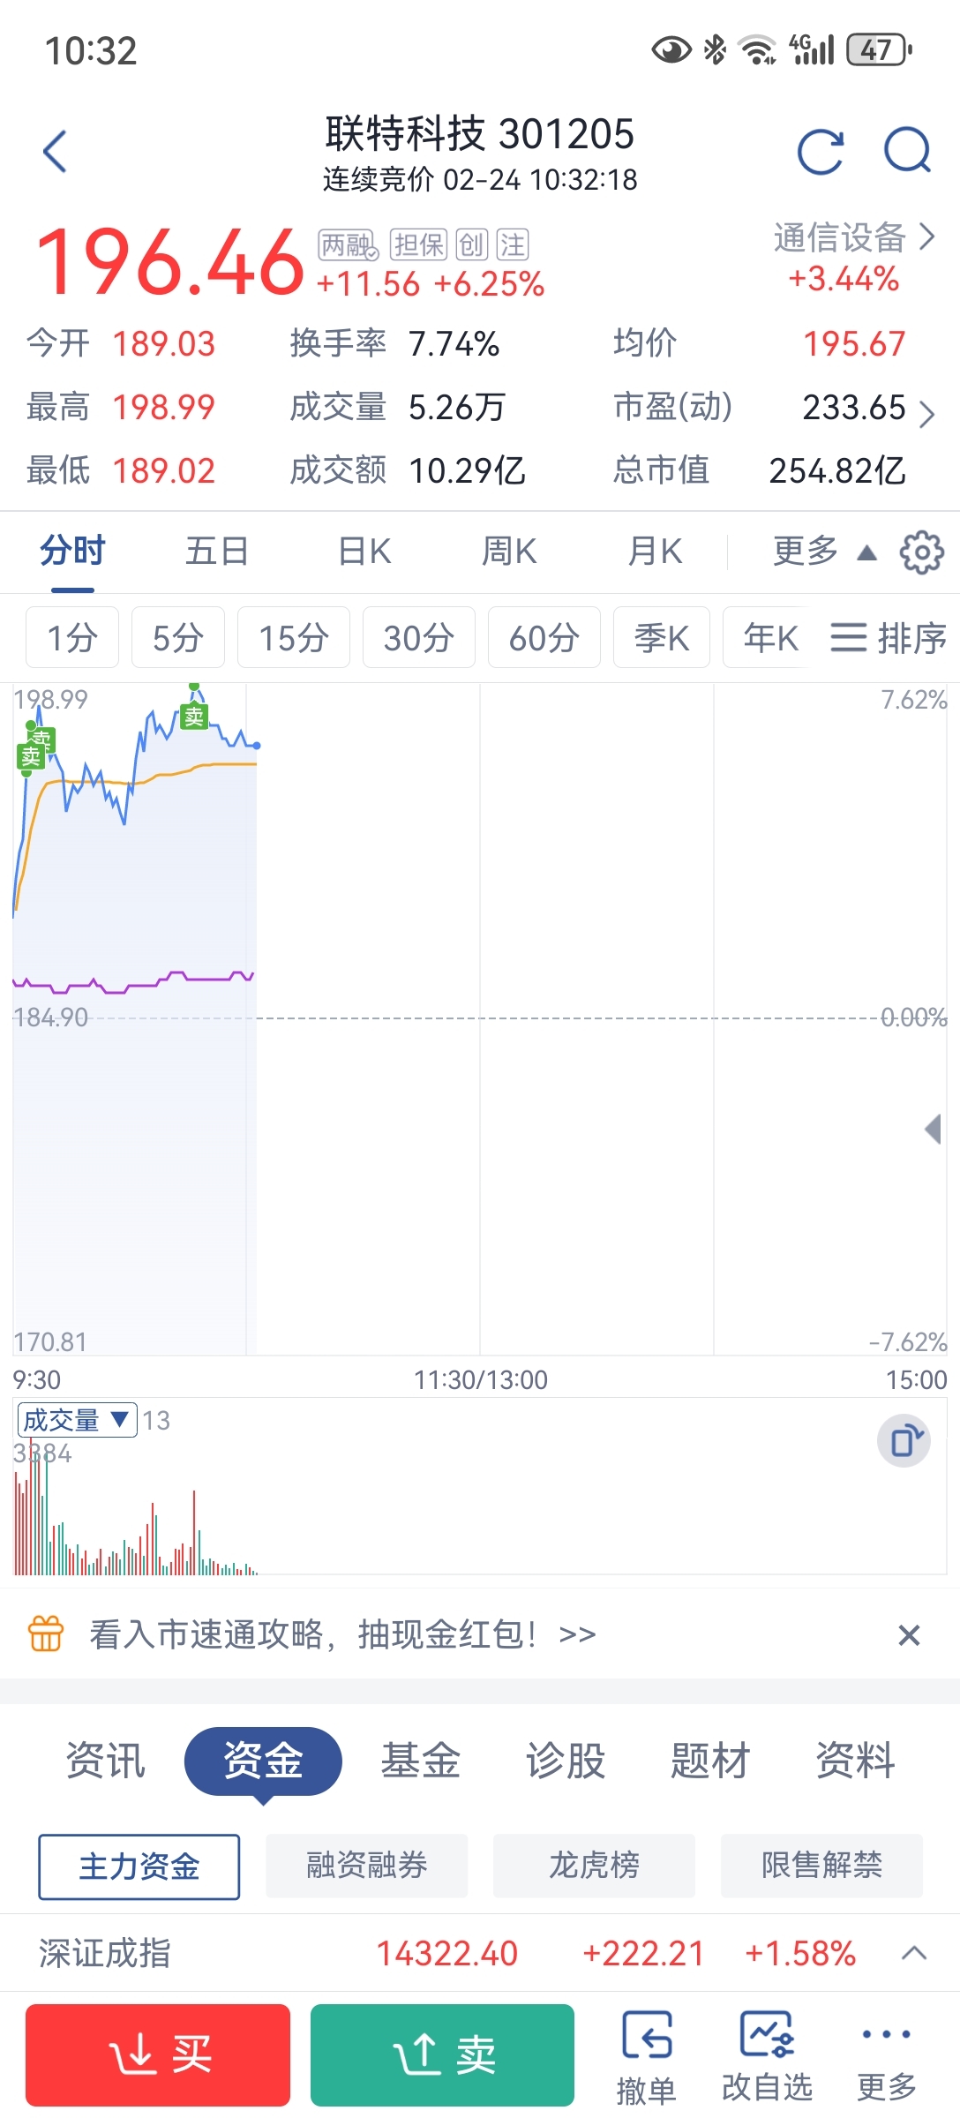
Task: Tap the chart side panel collapse arrow
Action: pos(933,1130)
